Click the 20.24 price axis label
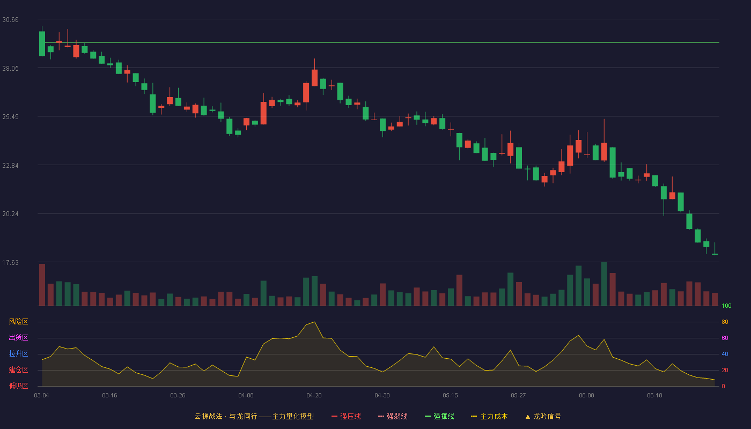The image size is (751, 429). point(10,214)
